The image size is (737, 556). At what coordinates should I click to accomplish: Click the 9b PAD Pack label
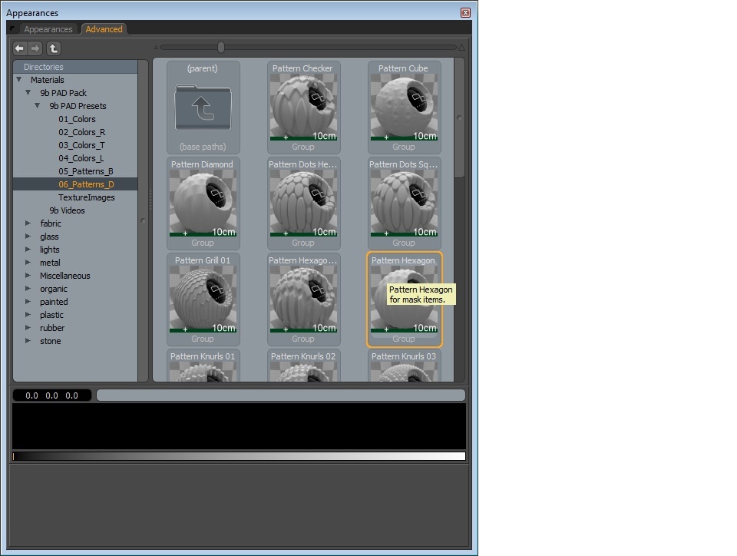point(63,93)
